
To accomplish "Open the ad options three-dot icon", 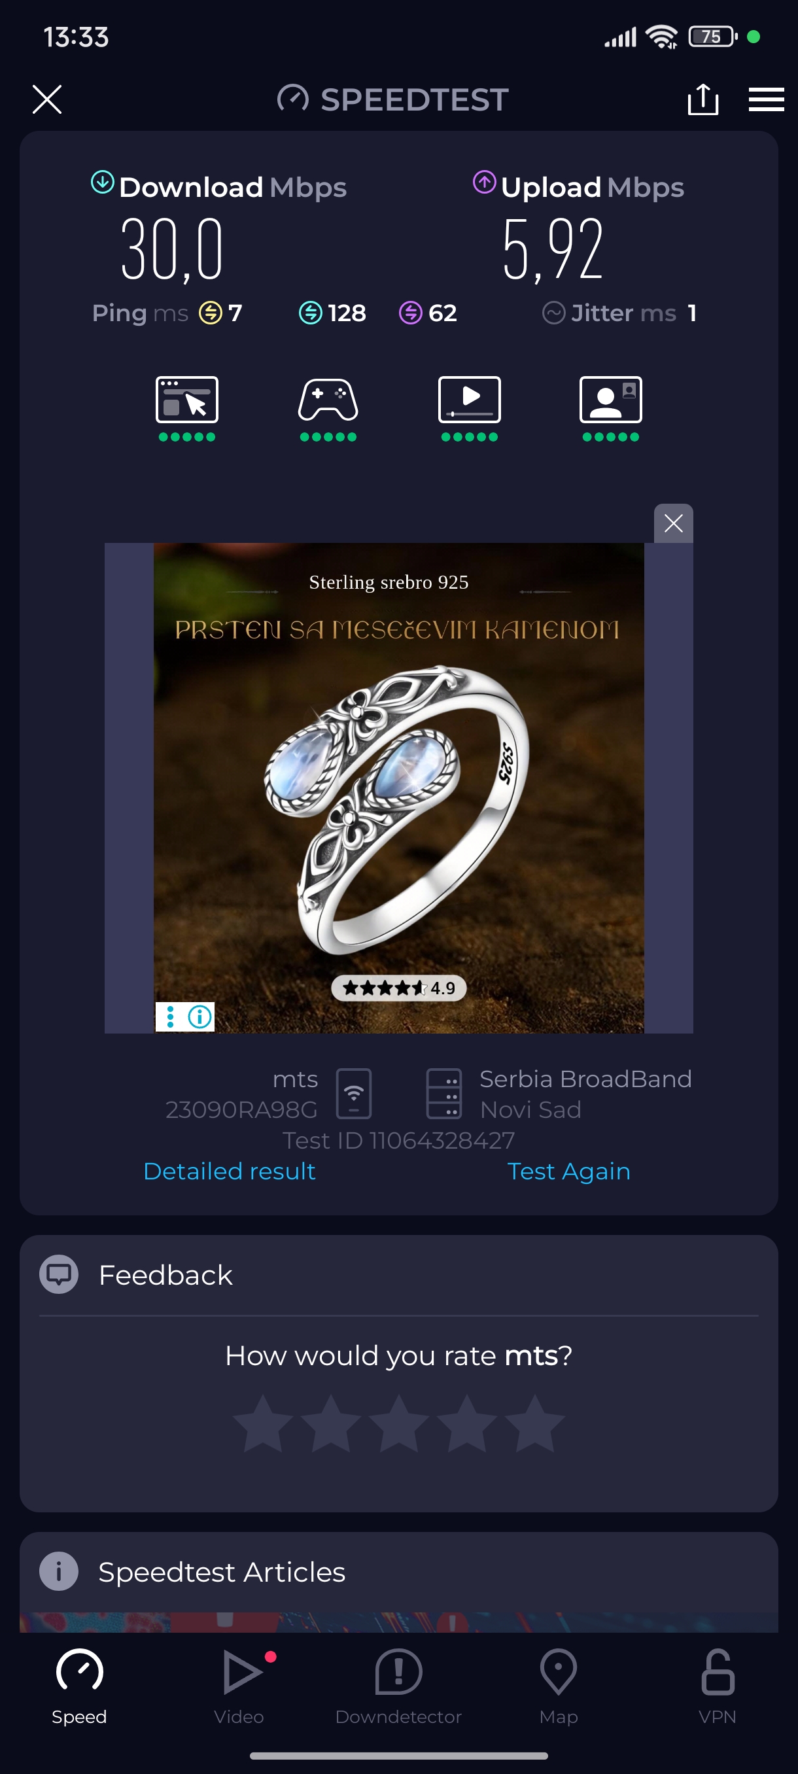I will click(x=170, y=1017).
